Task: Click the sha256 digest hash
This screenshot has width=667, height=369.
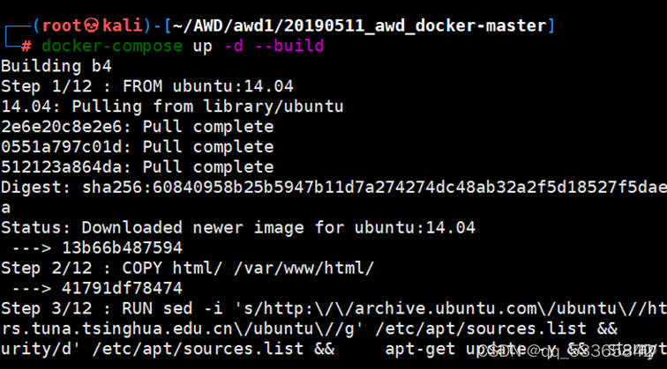Action: click(x=374, y=188)
